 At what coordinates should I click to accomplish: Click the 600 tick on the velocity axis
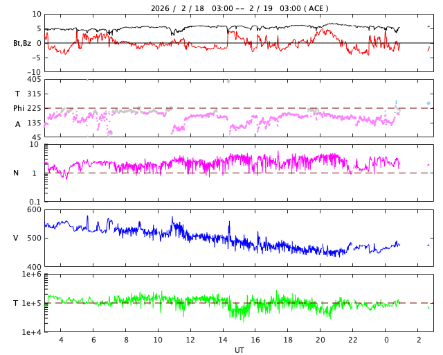pos(34,209)
